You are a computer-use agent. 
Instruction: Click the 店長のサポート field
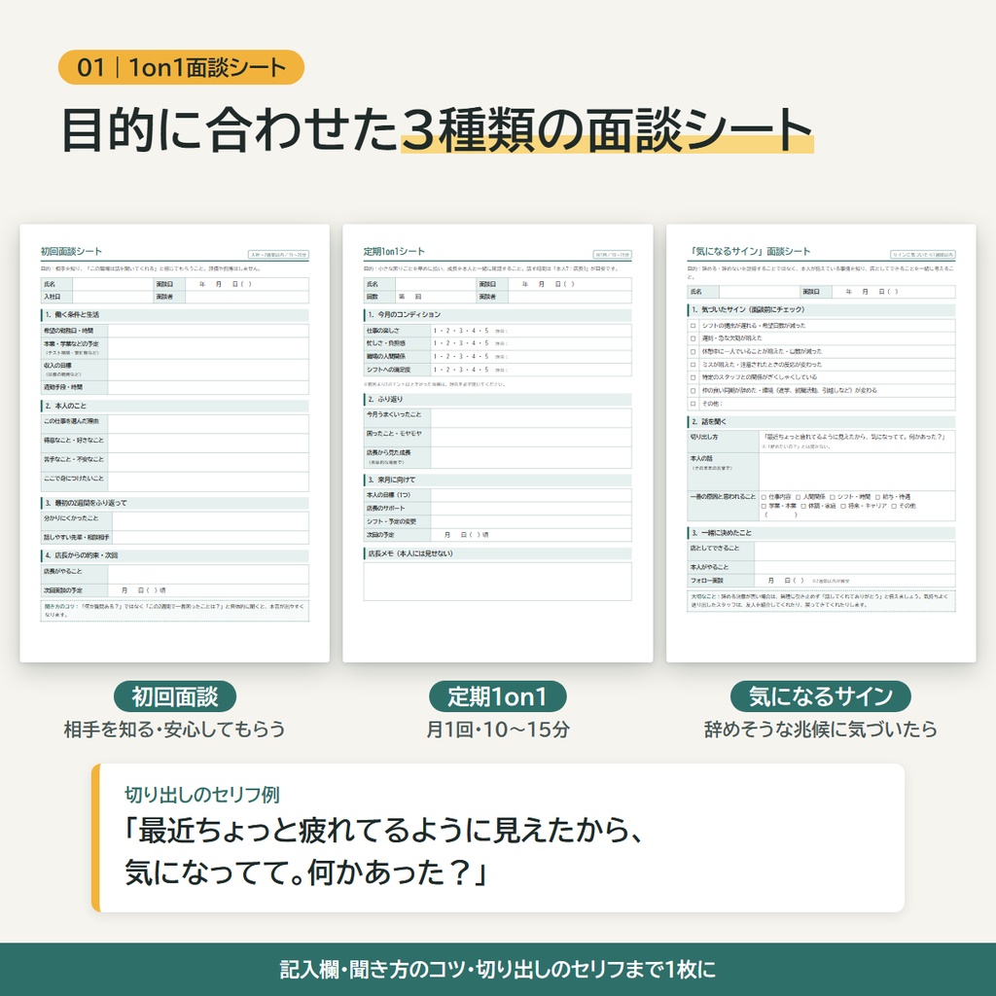click(x=531, y=508)
